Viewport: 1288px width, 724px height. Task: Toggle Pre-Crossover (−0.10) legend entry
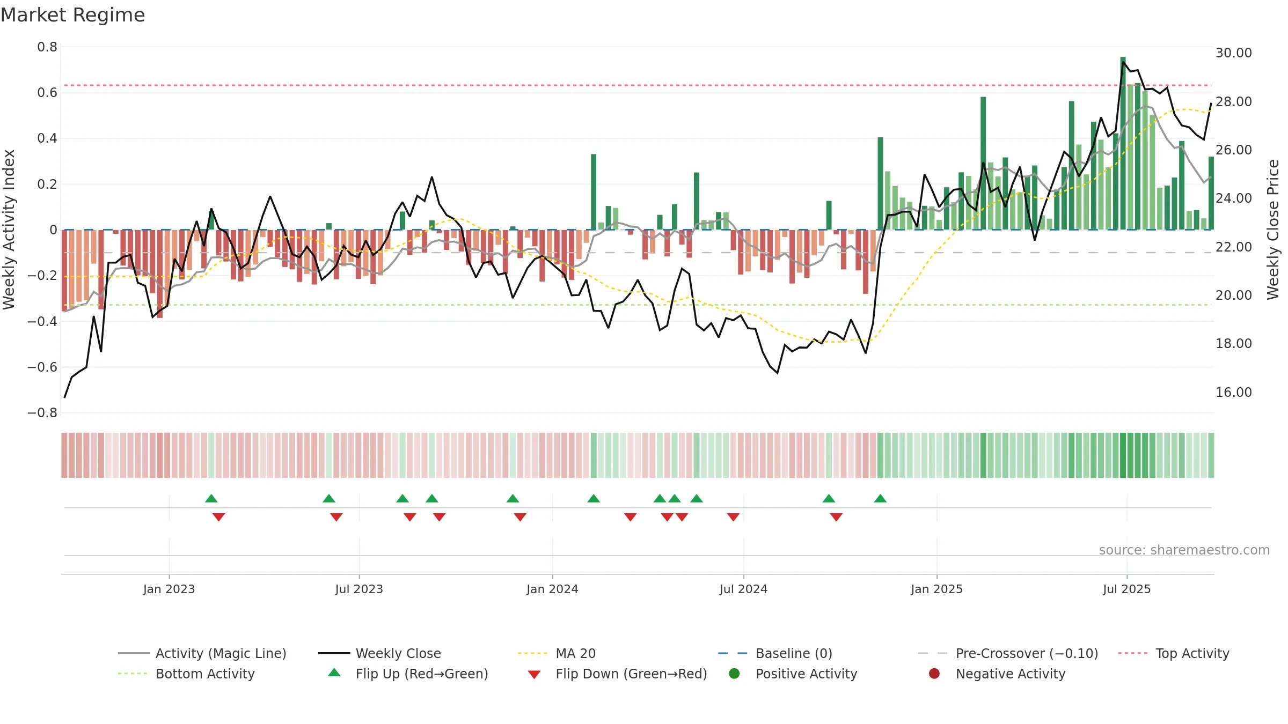1008,653
